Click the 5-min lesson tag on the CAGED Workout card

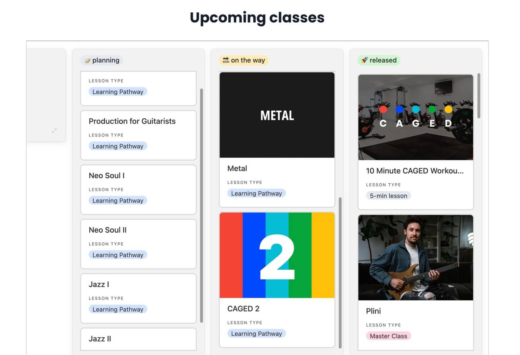point(388,196)
